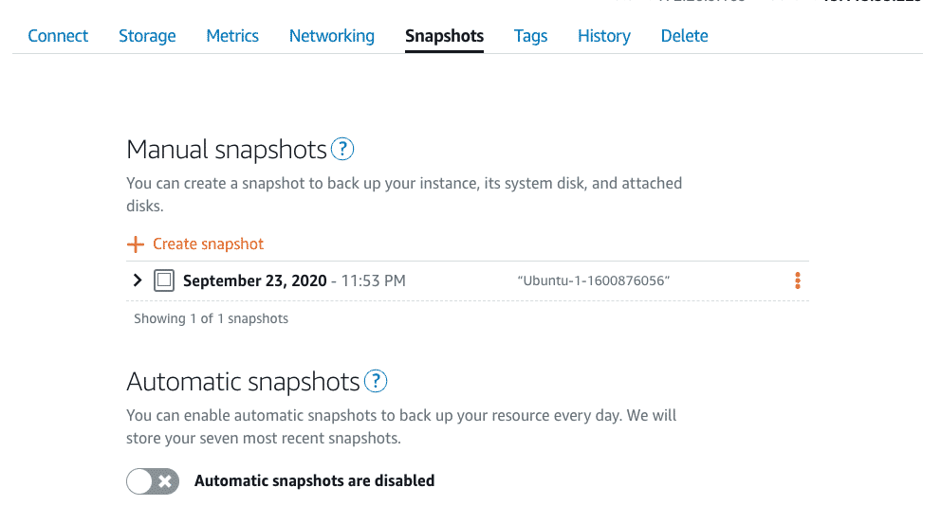Click the September 23, 2020 snapshot date
Image resolution: width=941 pixels, height=524 pixels.
pyautogui.click(x=254, y=280)
